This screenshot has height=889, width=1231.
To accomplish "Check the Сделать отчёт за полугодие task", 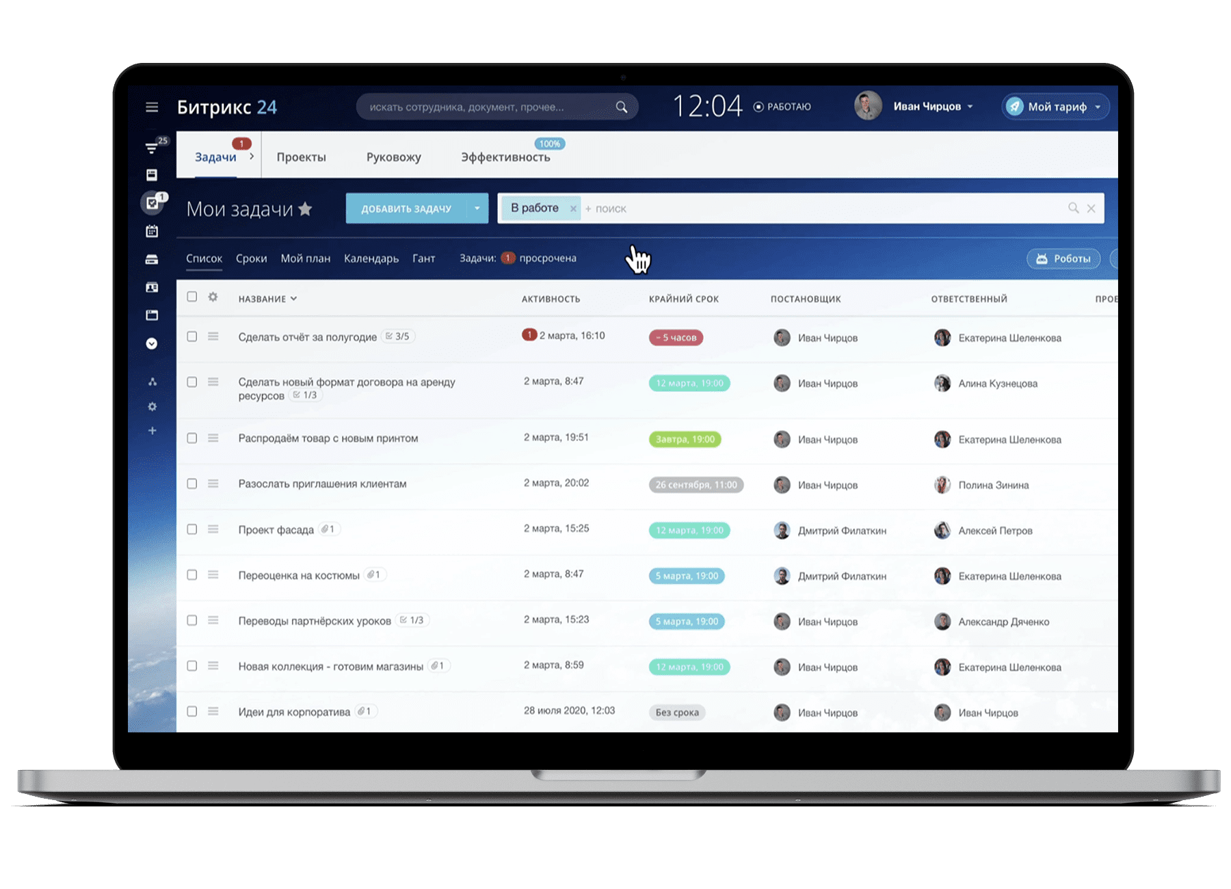I will coord(192,336).
